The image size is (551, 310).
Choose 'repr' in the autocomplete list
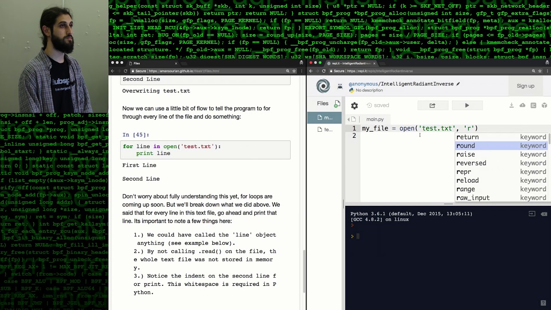tap(503, 172)
